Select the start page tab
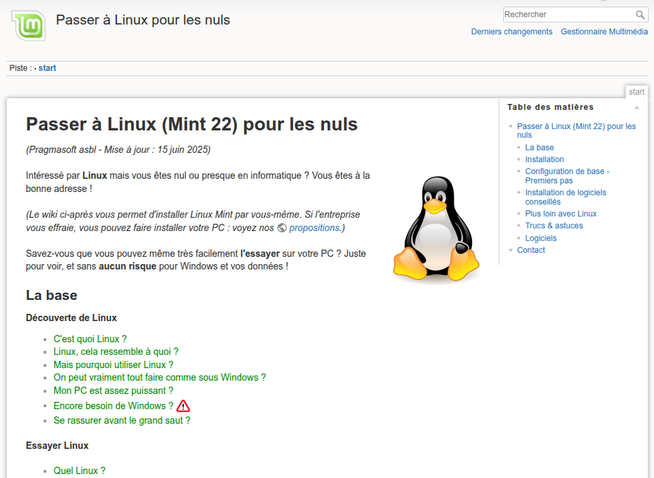Viewport: 654px width, 478px height. [x=637, y=92]
